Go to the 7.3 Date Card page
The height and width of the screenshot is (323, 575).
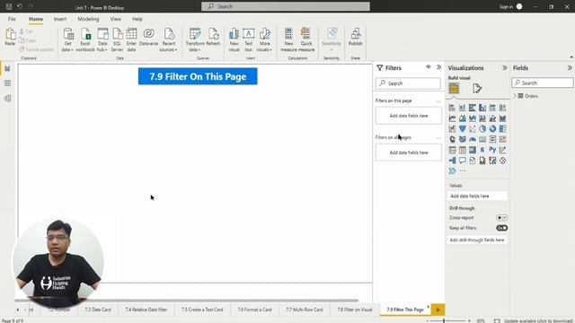(98, 310)
